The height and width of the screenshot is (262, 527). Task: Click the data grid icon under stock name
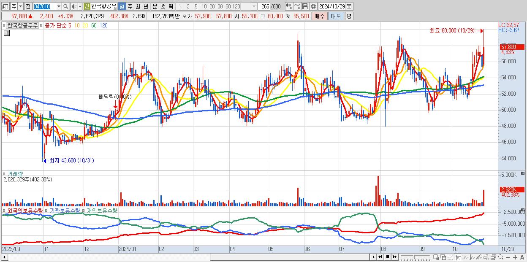(x=7, y=32)
